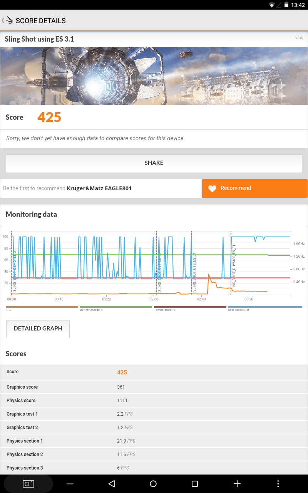
Task: Tap the Physics section 1 value 21.9 FPS
Action: pos(126,441)
